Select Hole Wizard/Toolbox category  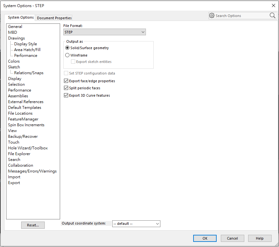(28, 148)
